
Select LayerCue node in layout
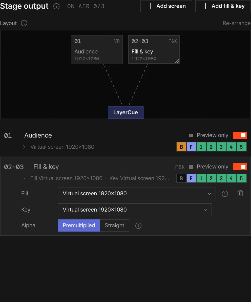point(126,112)
